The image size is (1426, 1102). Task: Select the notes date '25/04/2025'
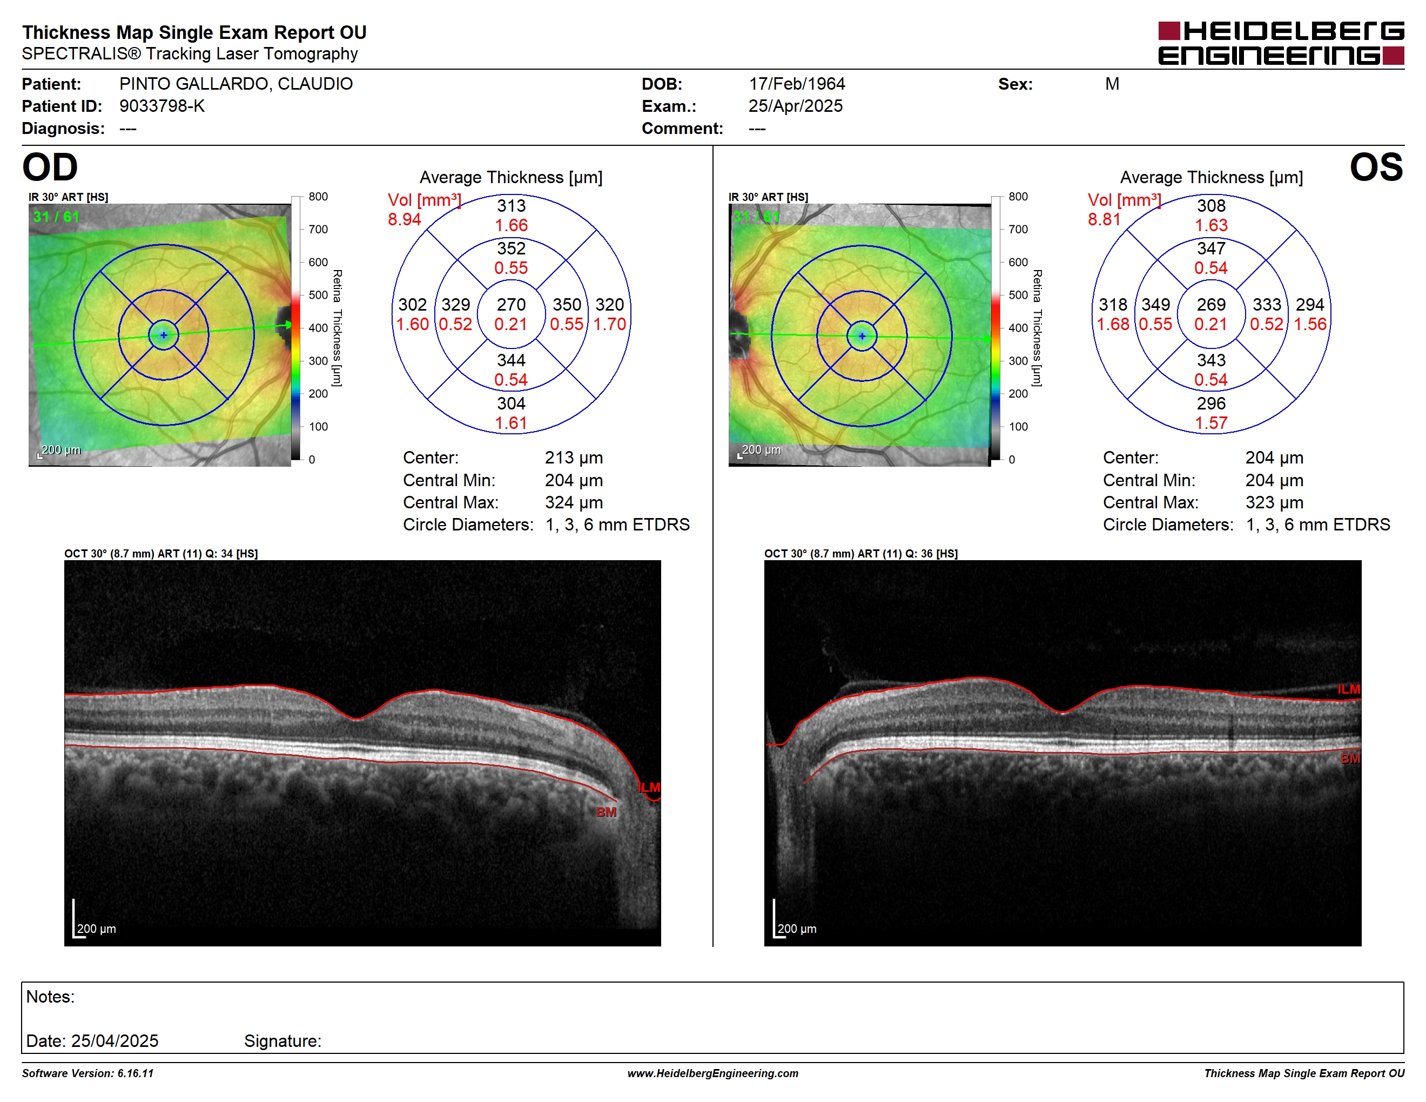click(115, 1040)
